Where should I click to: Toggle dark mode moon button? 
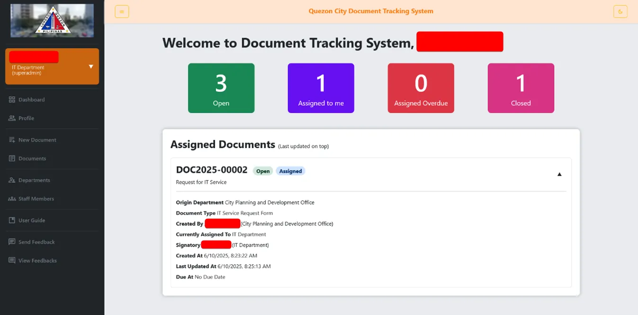pyautogui.click(x=620, y=11)
